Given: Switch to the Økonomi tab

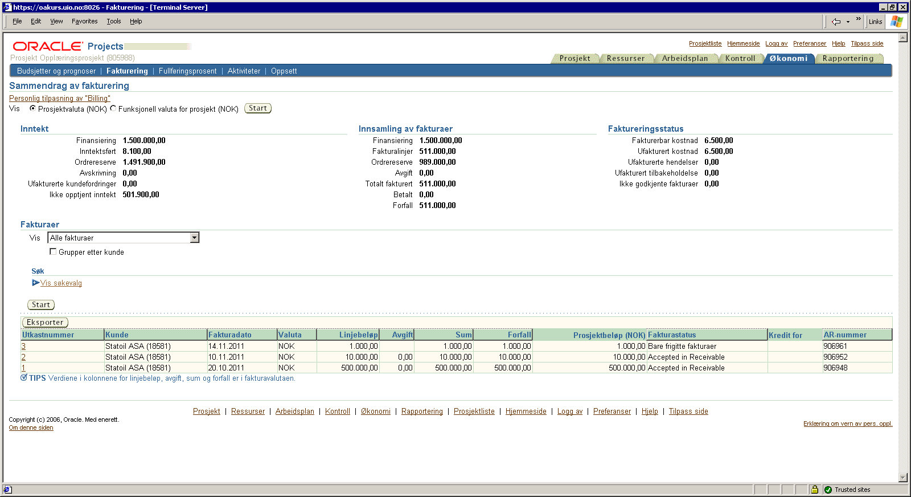Looking at the screenshot, I should [x=789, y=58].
